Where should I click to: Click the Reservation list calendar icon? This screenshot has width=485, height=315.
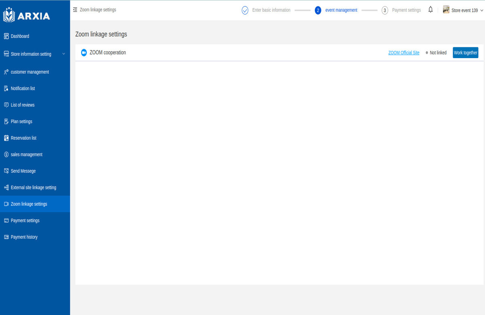point(6,138)
